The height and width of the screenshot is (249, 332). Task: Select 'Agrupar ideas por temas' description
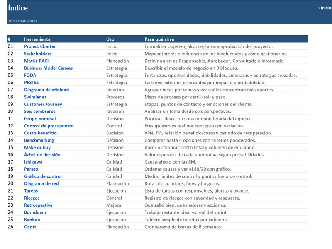[209, 90]
